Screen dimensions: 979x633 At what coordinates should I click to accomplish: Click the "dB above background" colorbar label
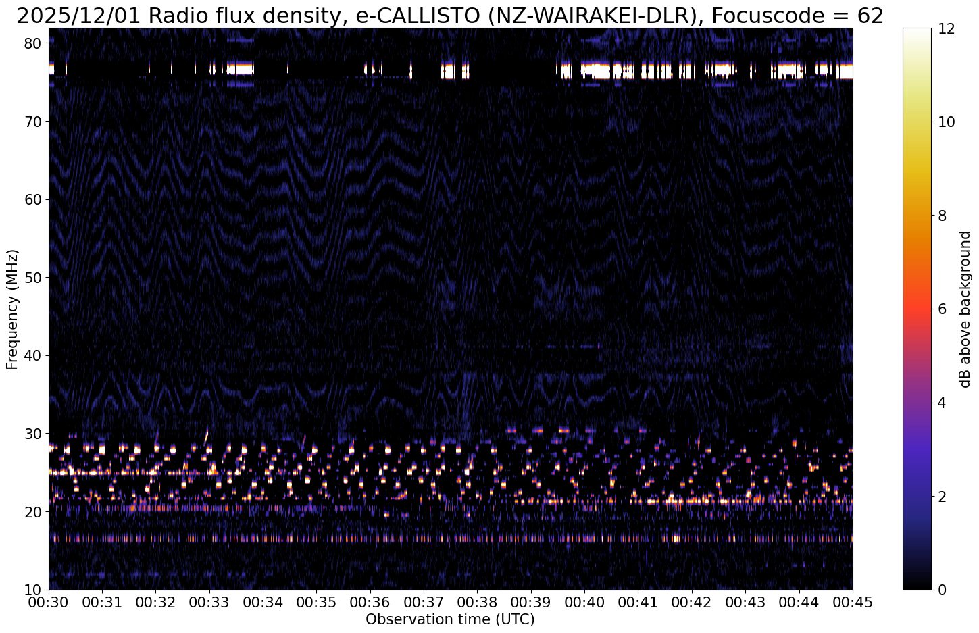coord(965,309)
